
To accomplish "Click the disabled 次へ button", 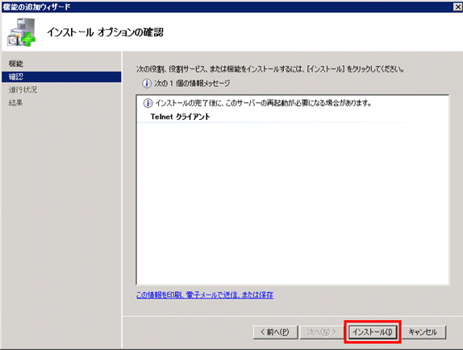I will (x=322, y=332).
